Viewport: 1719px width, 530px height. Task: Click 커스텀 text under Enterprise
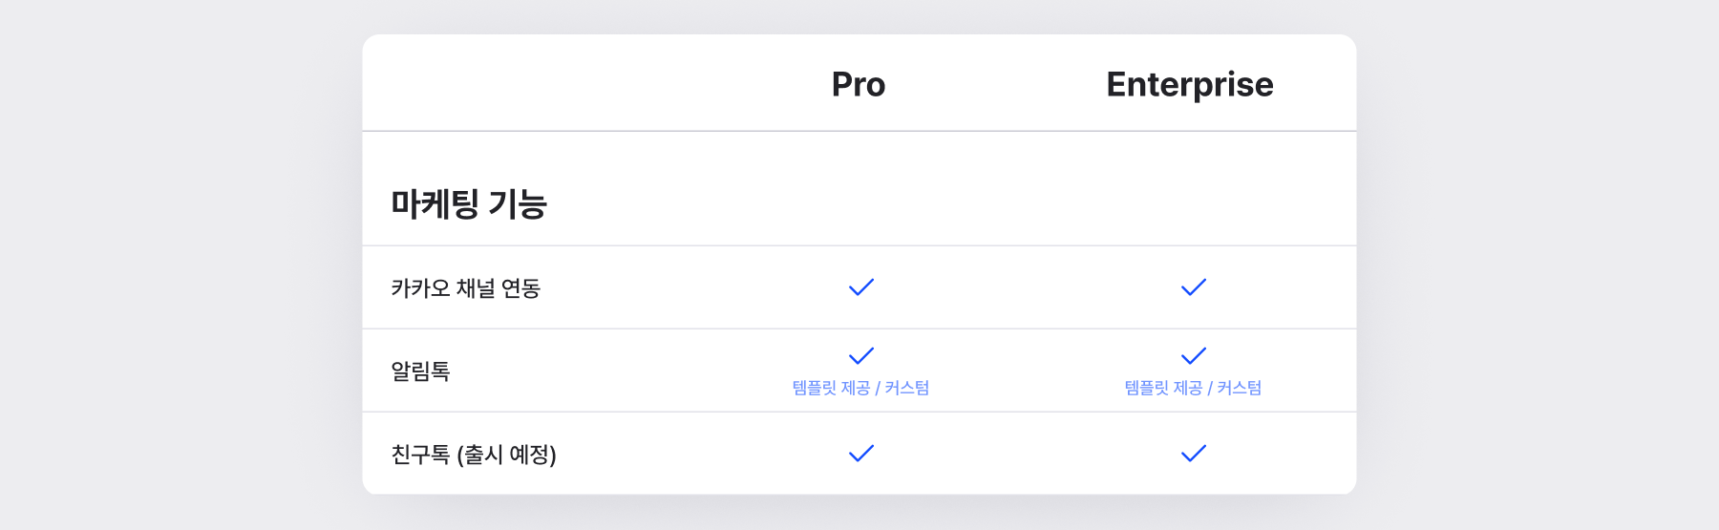(x=1240, y=388)
